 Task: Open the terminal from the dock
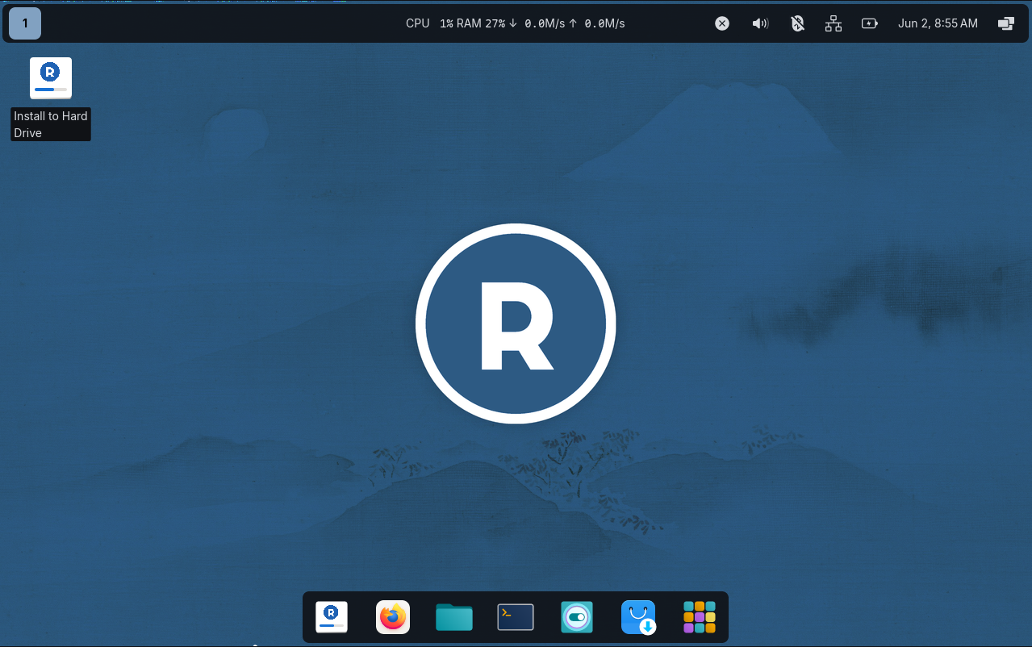pos(516,617)
